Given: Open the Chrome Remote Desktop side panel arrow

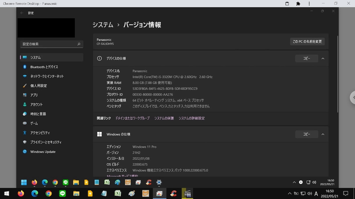Looking at the screenshot, I should [x=353, y=97].
